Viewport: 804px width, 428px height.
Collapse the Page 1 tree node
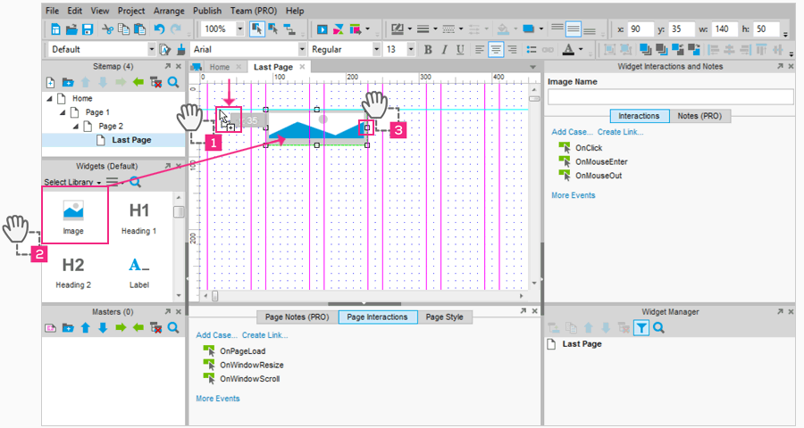63,112
